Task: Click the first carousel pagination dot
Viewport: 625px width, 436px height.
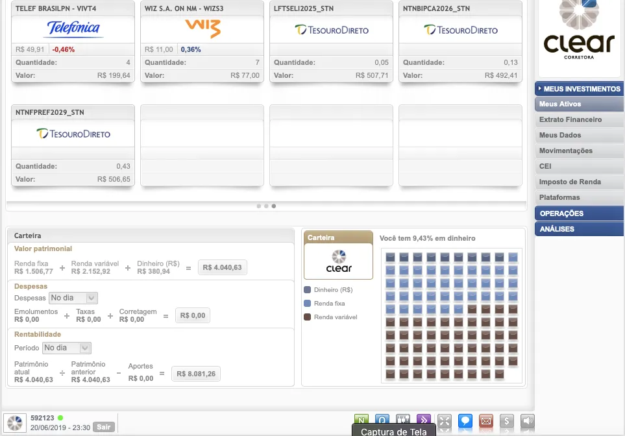Action: click(258, 206)
